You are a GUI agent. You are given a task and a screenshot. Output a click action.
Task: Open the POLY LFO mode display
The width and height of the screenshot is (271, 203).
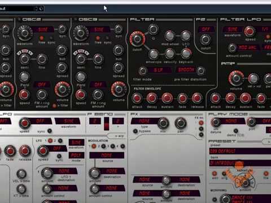77,155
